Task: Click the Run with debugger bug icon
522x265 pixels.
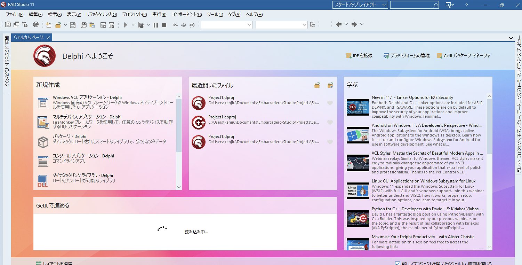Action: 141,25
